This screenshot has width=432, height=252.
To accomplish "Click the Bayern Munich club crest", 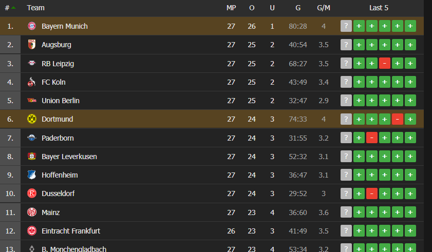I will (x=32, y=26).
